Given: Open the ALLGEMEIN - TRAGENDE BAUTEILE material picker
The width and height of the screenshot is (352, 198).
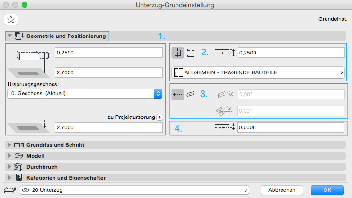Looking at the screenshot, I should pyautogui.click(x=258, y=72).
